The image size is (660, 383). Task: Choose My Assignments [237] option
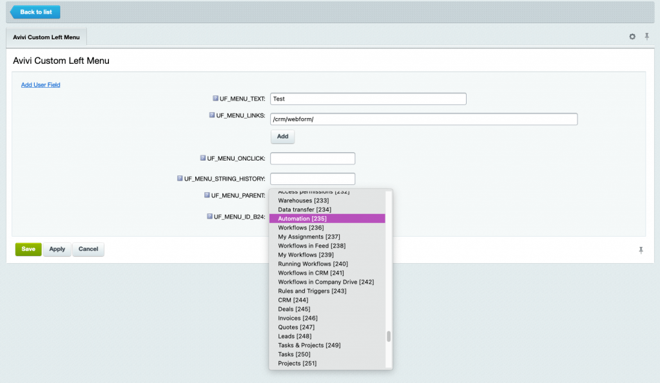(327, 237)
